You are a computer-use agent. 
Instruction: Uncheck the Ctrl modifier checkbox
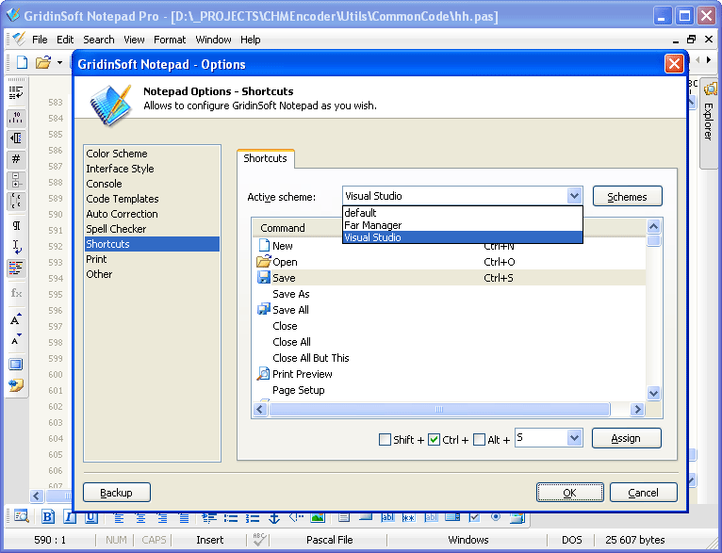(x=434, y=439)
